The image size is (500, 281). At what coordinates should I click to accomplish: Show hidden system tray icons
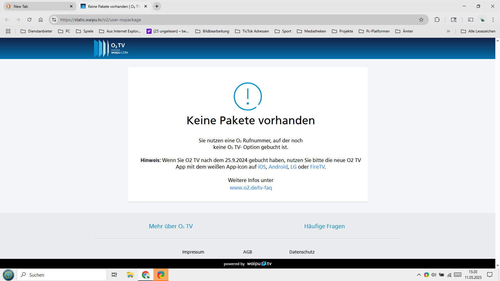pos(419,275)
